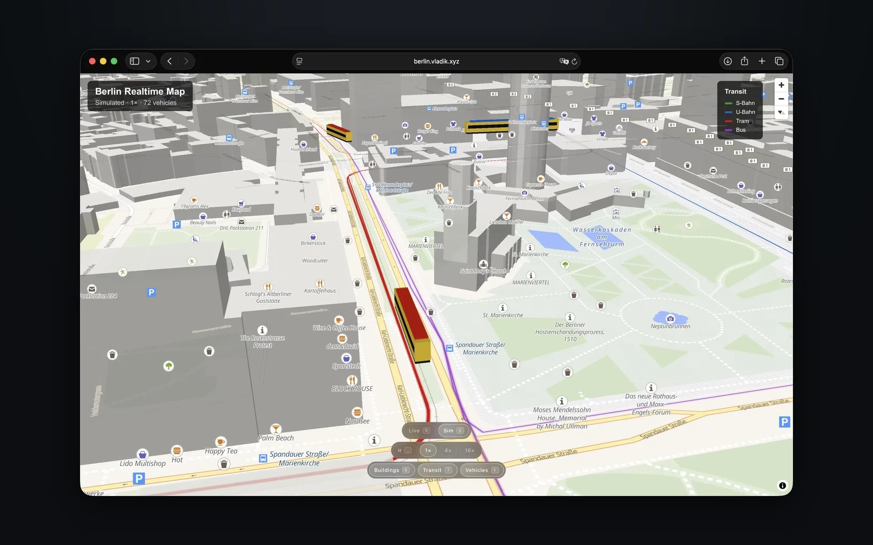This screenshot has height=545, width=873.
Task: Click the Happy Tea cafe marker
Action: [221, 442]
